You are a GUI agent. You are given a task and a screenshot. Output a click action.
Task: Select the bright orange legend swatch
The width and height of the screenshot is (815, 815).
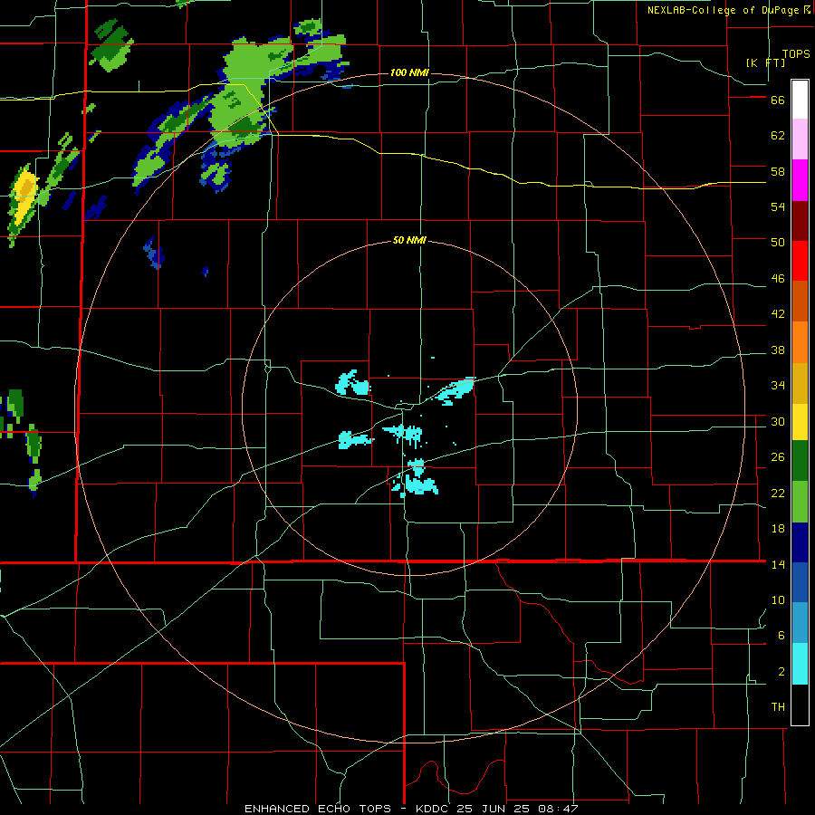(800, 342)
